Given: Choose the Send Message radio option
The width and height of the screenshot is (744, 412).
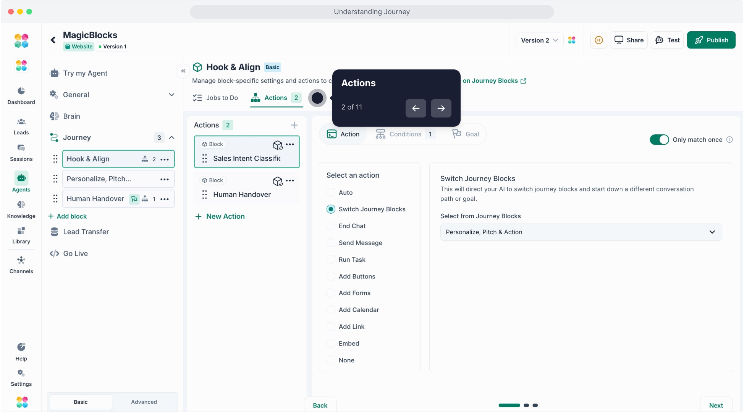Looking at the screenshot, I should (331, 243).
